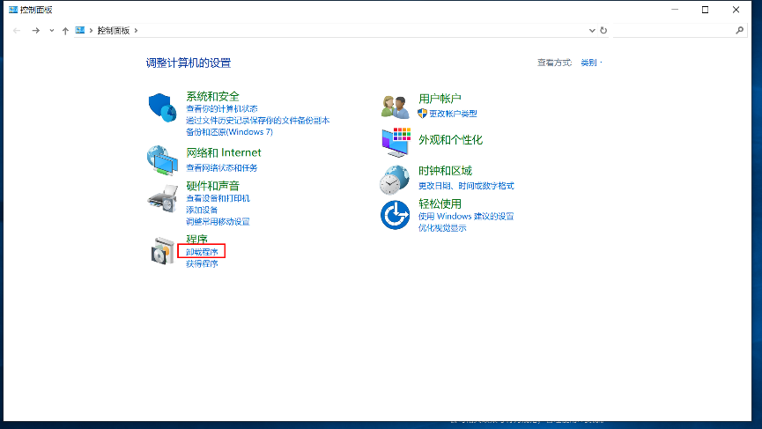Open the Ease of Access icon
The image size is (762, 429).
[395, 214]
